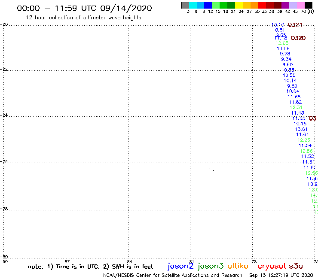
Task: Click the 10.15 wave height value
Action: pyautogui.click(x=300, y=124)
